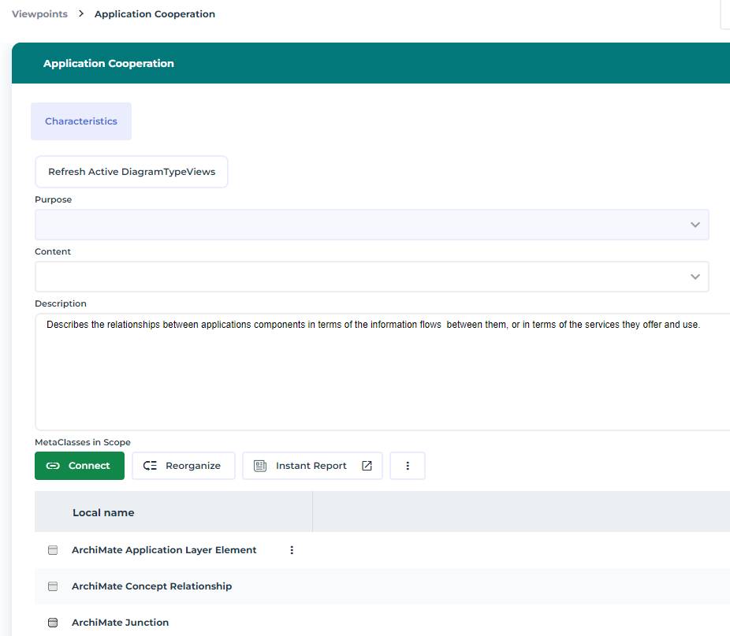
Task: Click the green Connect button
Action: (80, 466)
